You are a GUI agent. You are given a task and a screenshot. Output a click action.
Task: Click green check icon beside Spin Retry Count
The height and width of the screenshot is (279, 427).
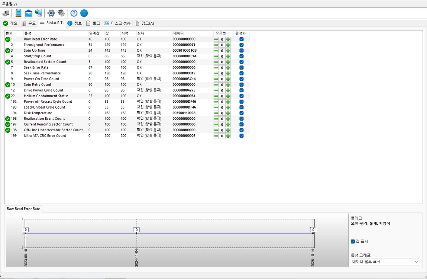[x=8, y=84]
